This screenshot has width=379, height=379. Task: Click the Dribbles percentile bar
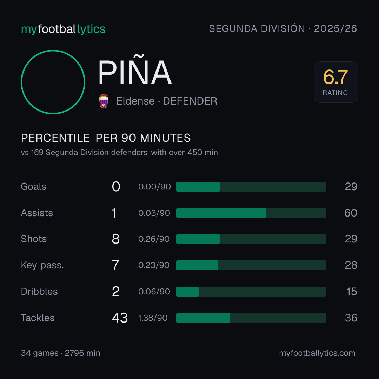(251, 292)
